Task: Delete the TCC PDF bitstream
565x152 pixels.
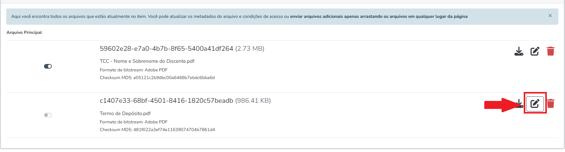Action: (551, 51)
